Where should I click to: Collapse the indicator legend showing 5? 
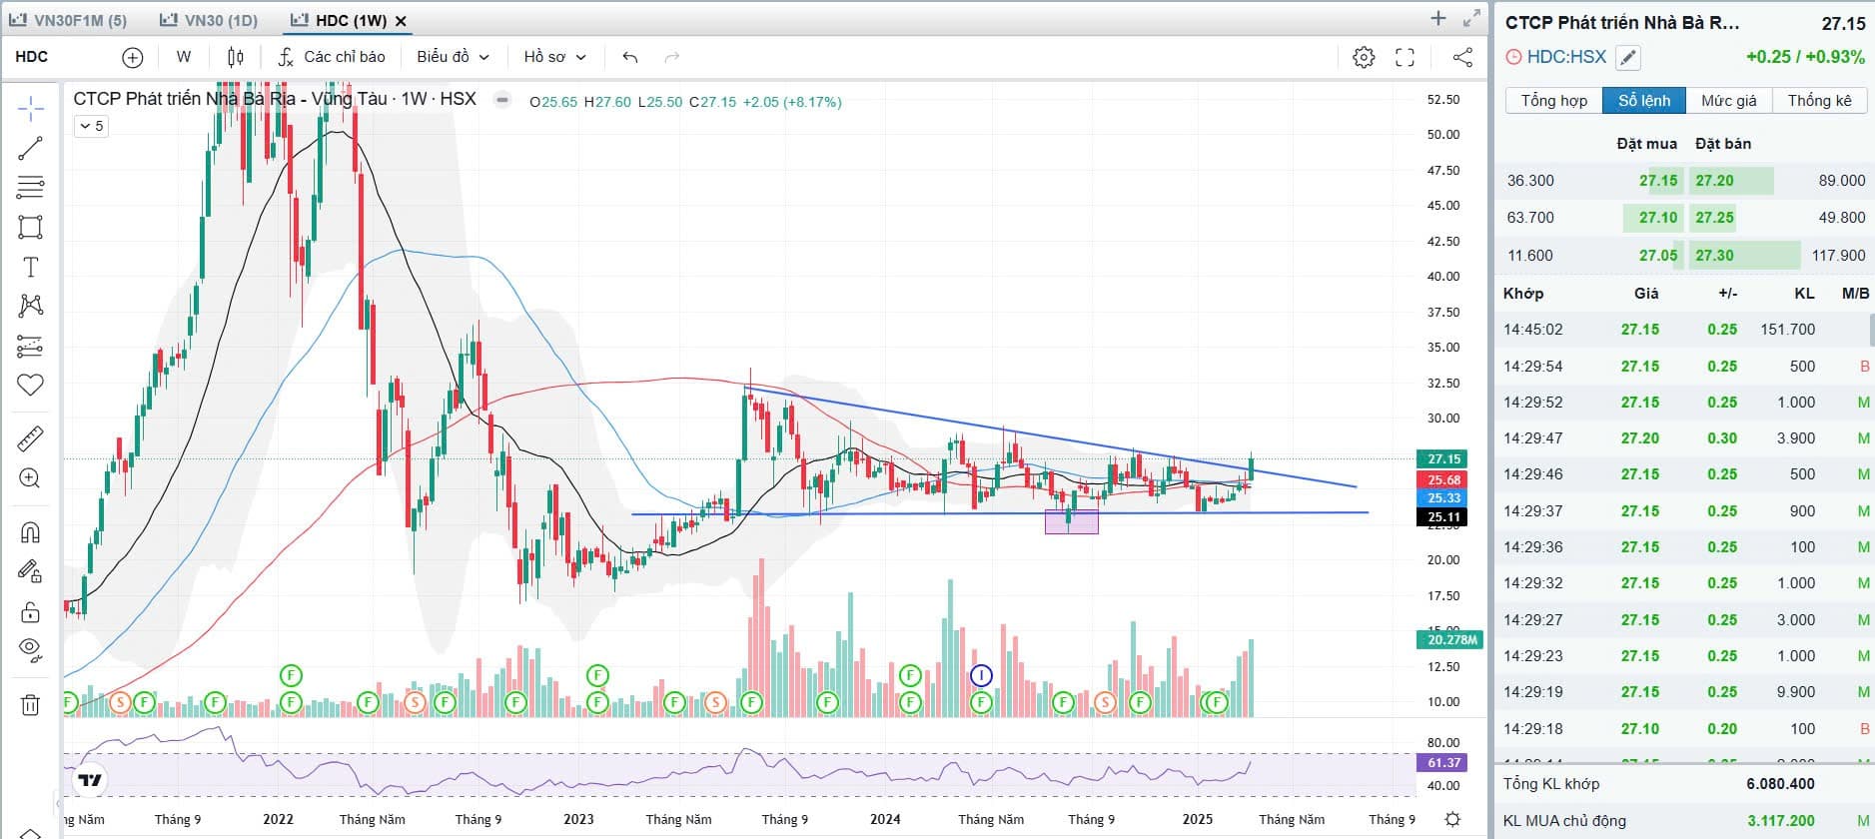[91, 126]
